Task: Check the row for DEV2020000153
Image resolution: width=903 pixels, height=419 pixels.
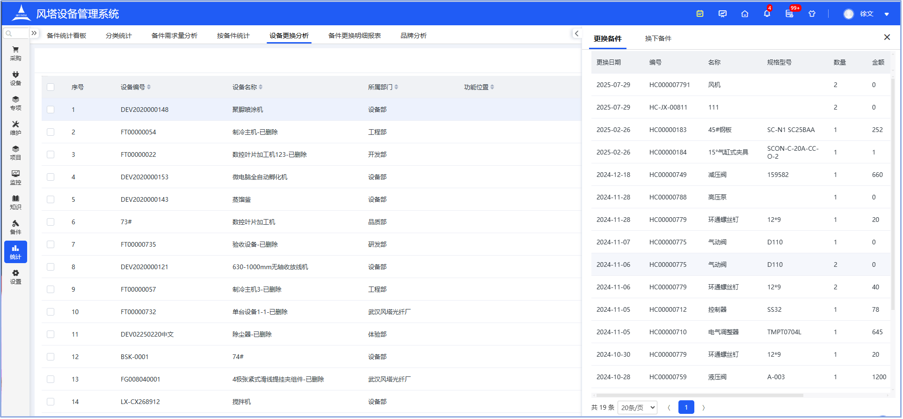Action: pos(51,177)
